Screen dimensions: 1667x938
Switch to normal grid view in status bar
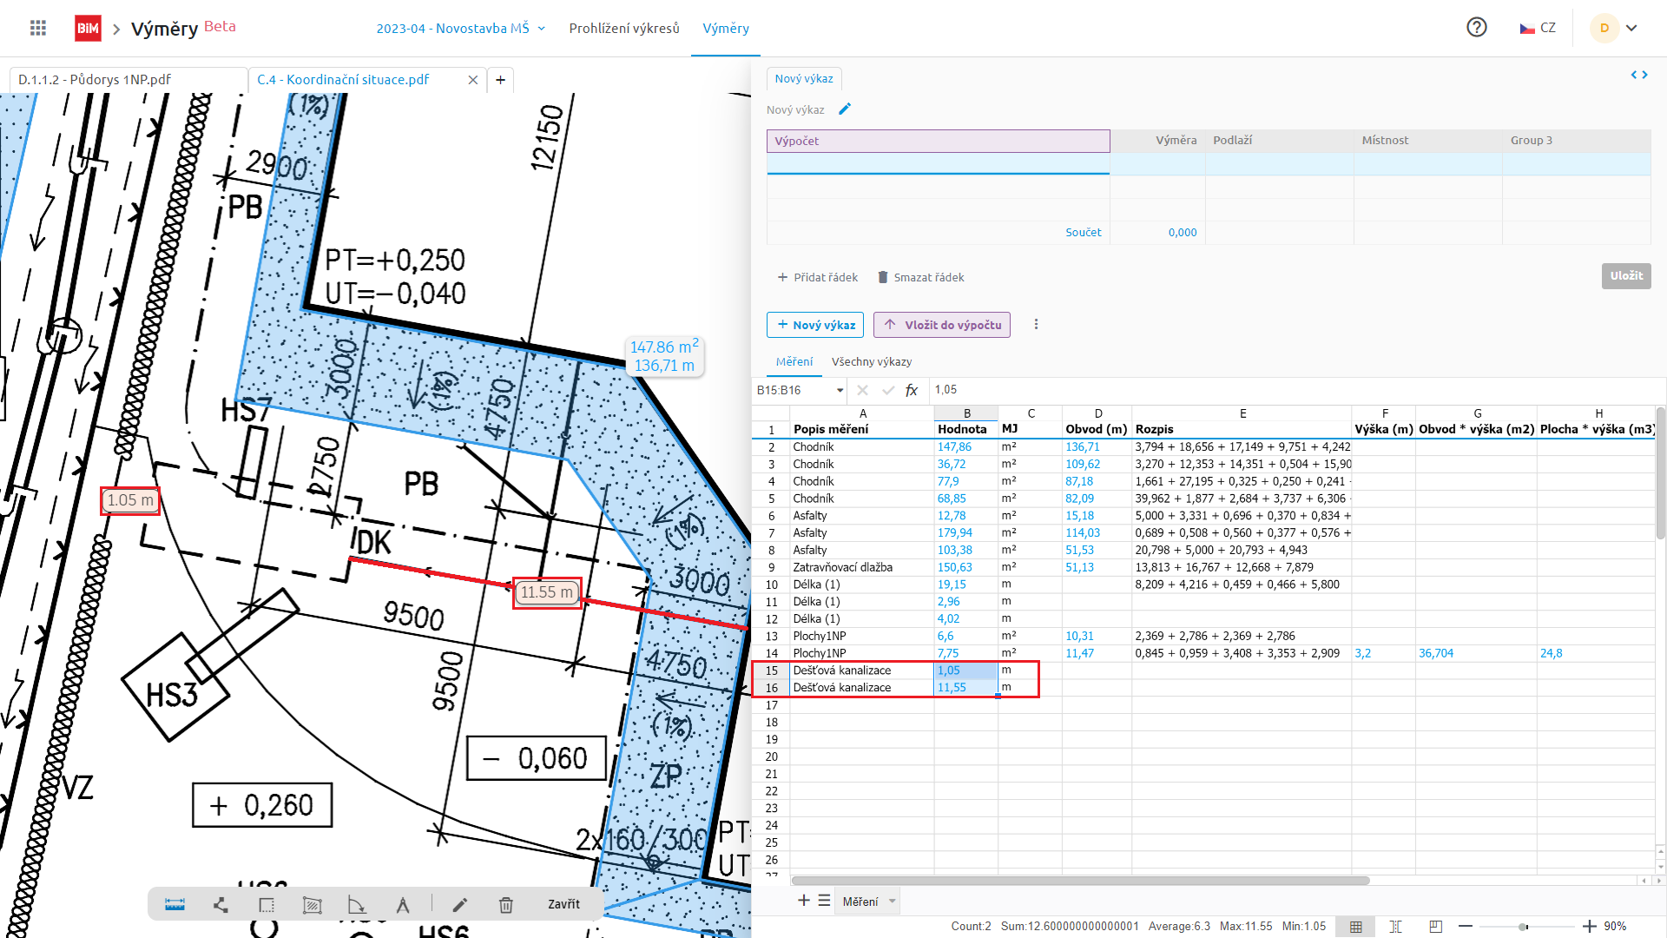click(1355, 927)
